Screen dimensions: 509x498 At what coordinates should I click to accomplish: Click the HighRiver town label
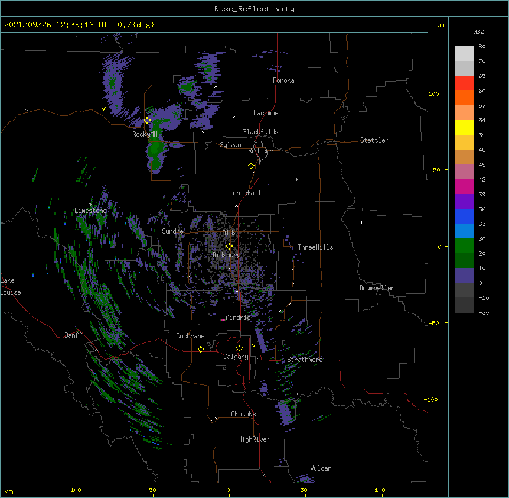[254, 439]
